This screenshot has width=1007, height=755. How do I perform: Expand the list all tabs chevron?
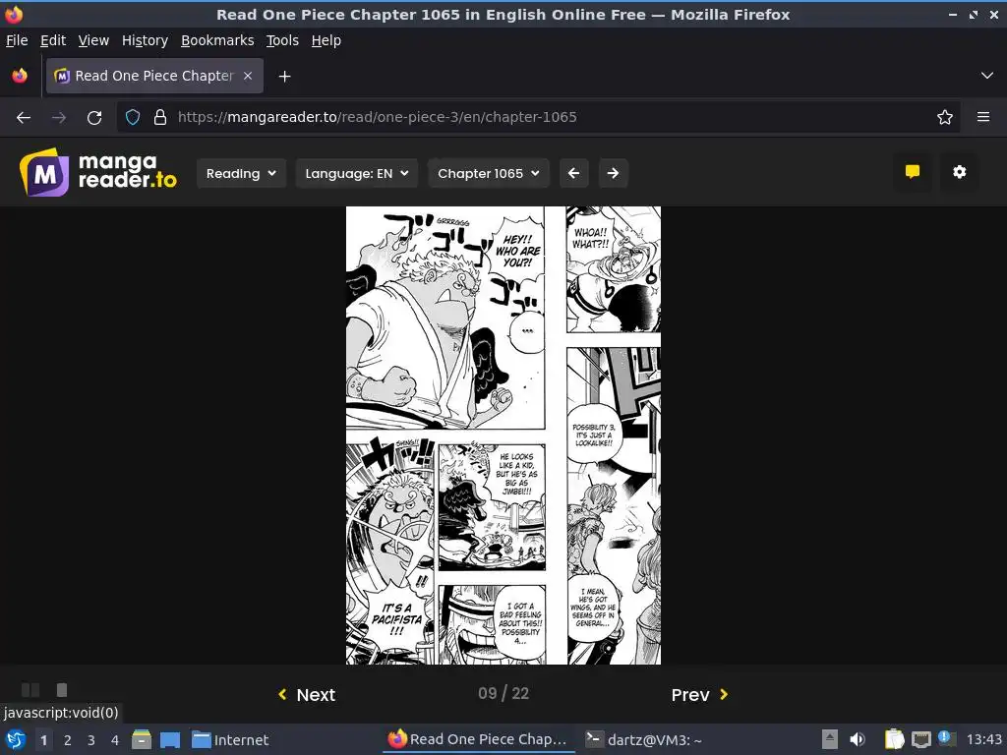point(987,76)
